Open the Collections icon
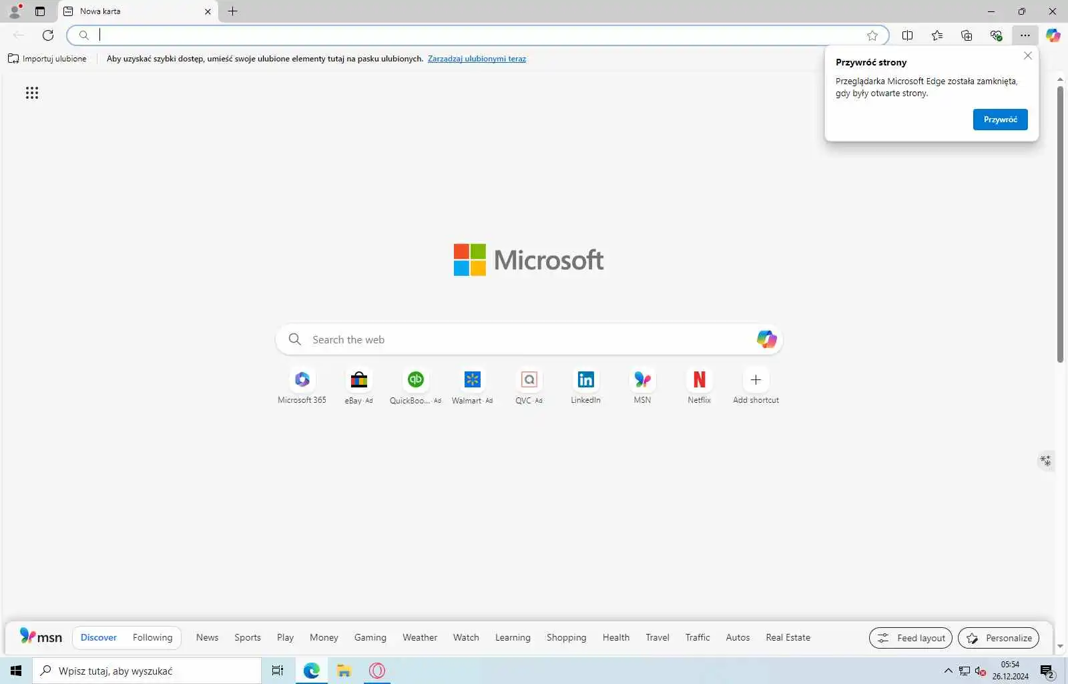The width and height of the screenshot is (1068, 684). (967, 35)
